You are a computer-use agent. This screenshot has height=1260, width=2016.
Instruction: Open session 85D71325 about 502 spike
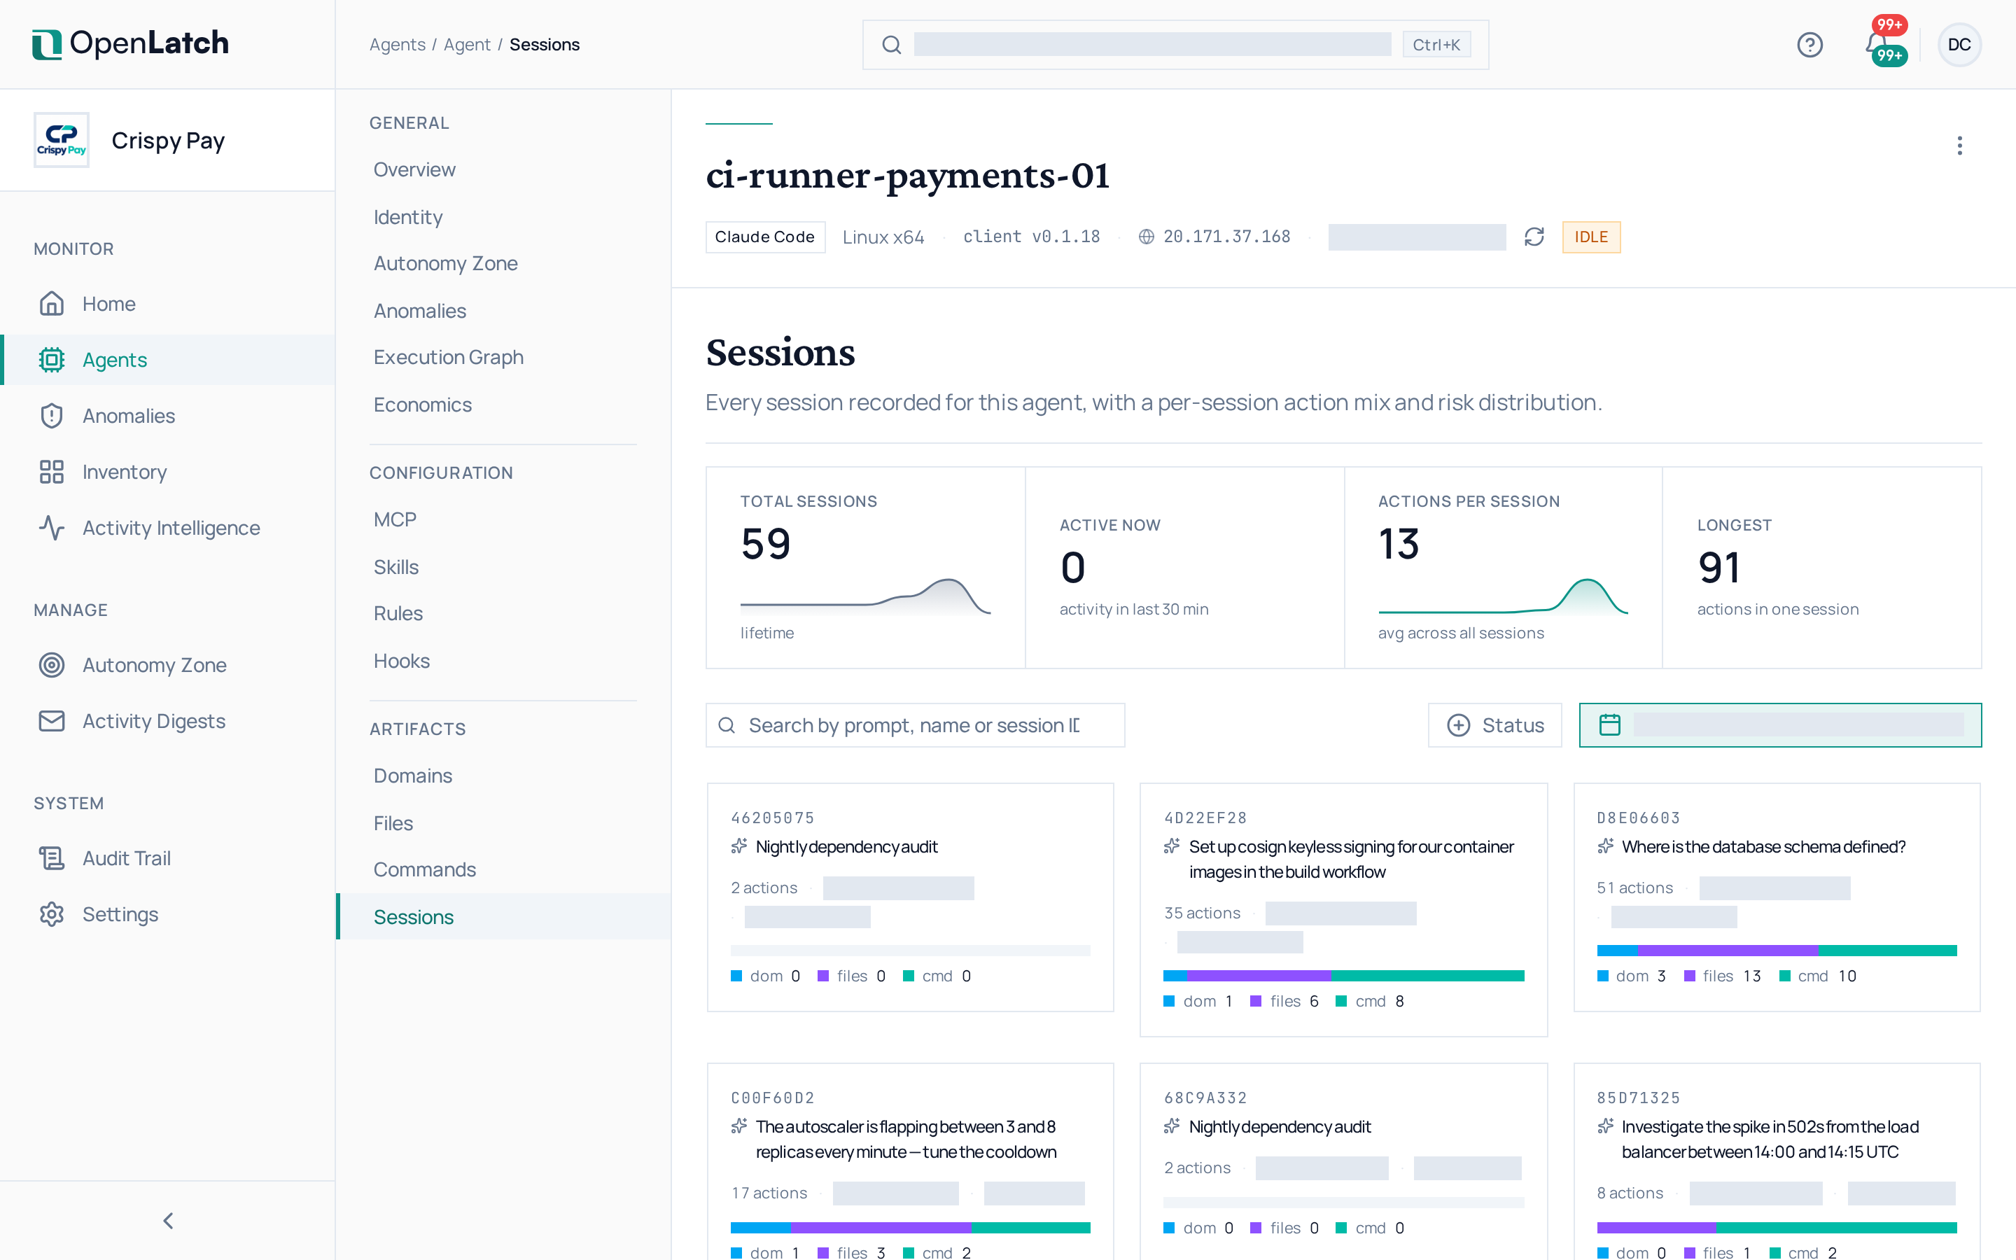pyautogui.click(x=1776, y=1162)
